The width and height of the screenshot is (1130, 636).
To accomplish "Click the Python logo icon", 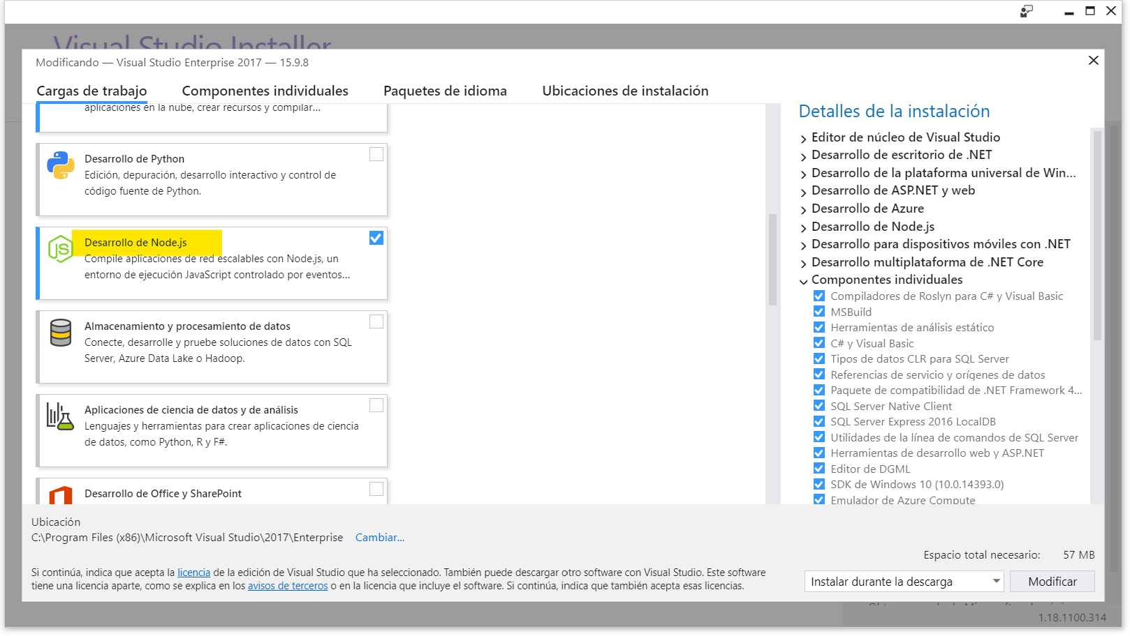I will click(61, 165).
